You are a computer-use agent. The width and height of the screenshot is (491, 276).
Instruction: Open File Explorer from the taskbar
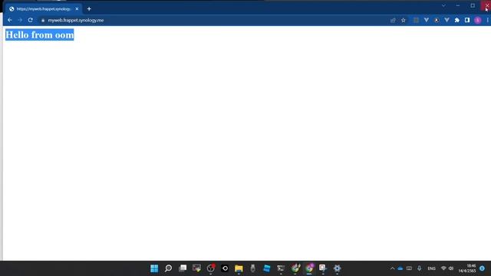coord(239,268)
